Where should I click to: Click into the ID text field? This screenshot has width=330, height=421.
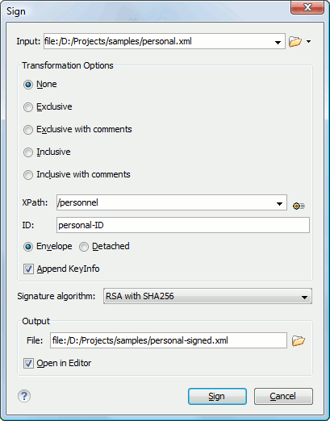click(x=183, y=225)
